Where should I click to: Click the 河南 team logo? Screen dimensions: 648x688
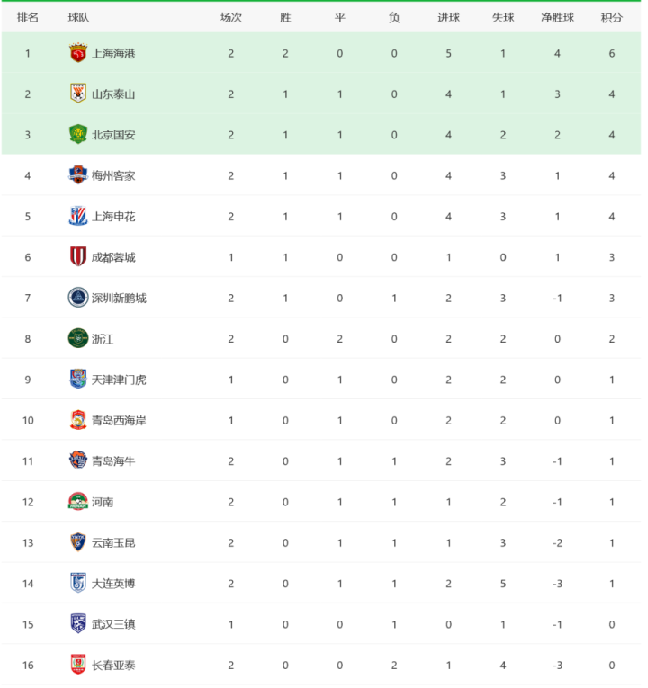point(78,502)
